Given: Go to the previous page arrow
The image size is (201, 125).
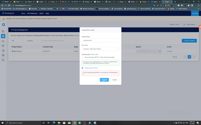Looking at the screenshot, I should (x=185, y=57).
